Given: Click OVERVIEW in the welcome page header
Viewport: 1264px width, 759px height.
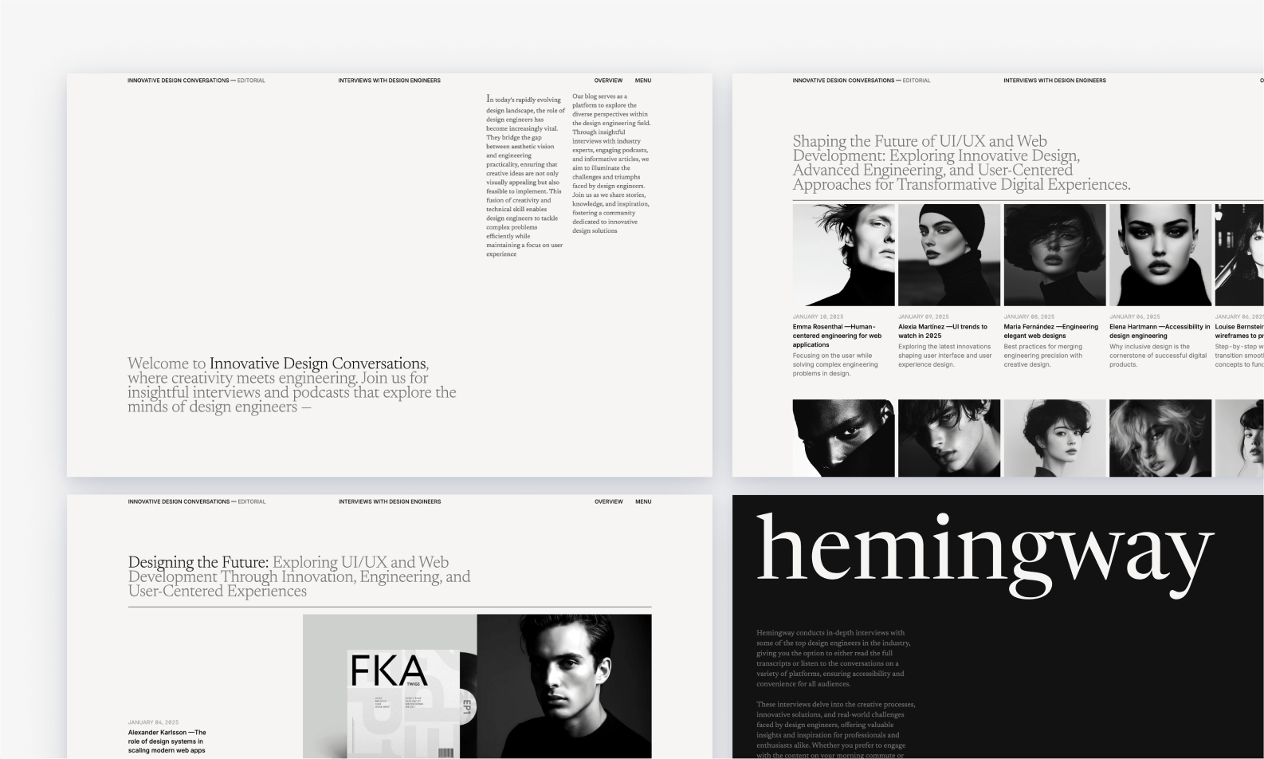Looking at the screenshot, I should tap(608, 81).
